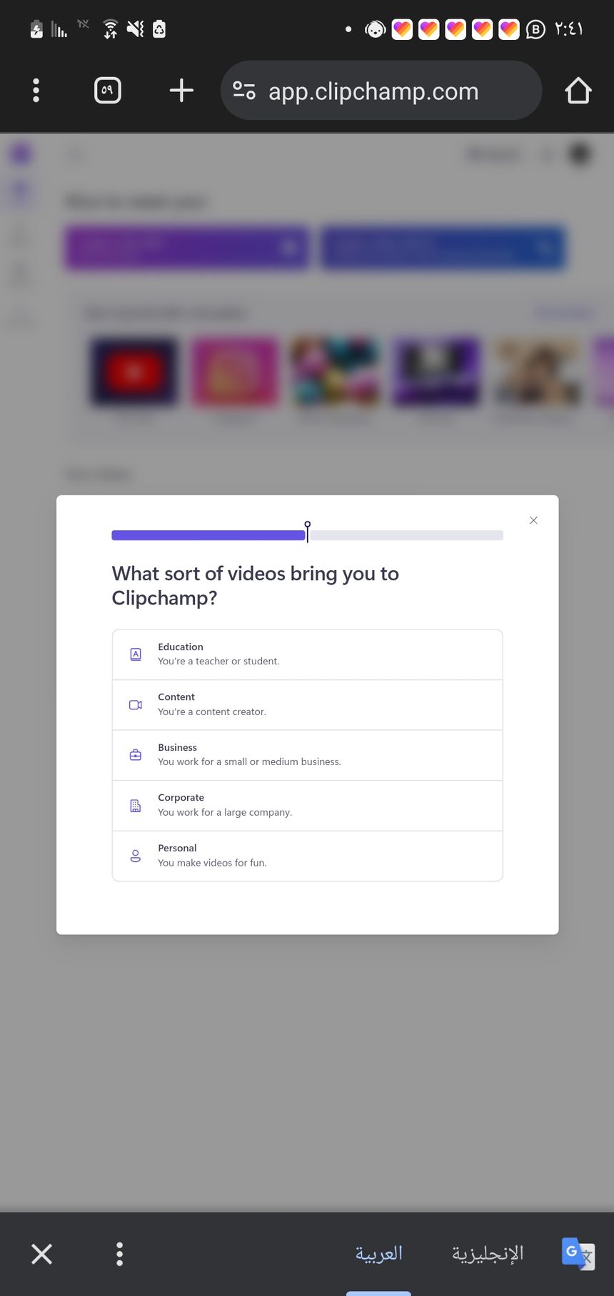Choose the Corporate option
This screenshot has height=1296, width=614.
pyautogui.click(x=308, y=806)
